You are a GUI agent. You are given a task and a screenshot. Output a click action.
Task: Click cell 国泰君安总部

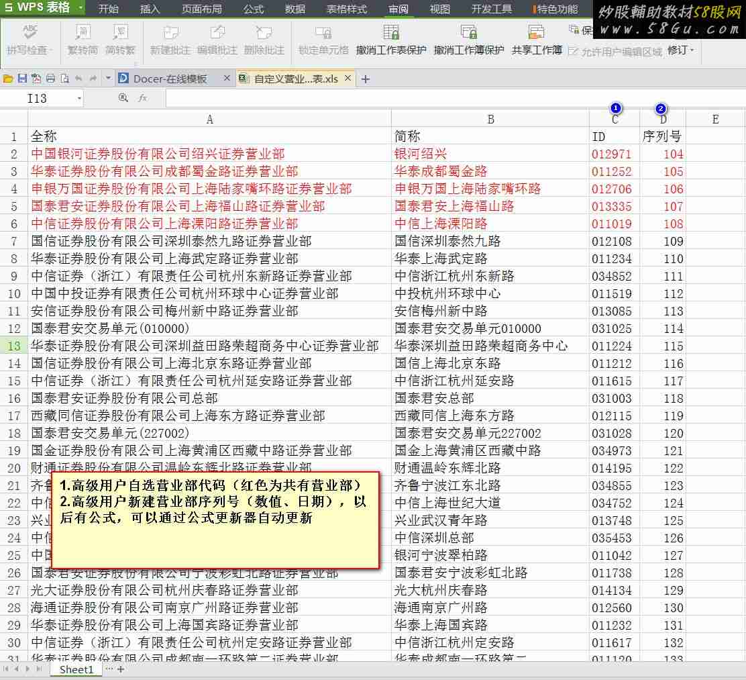490,398
